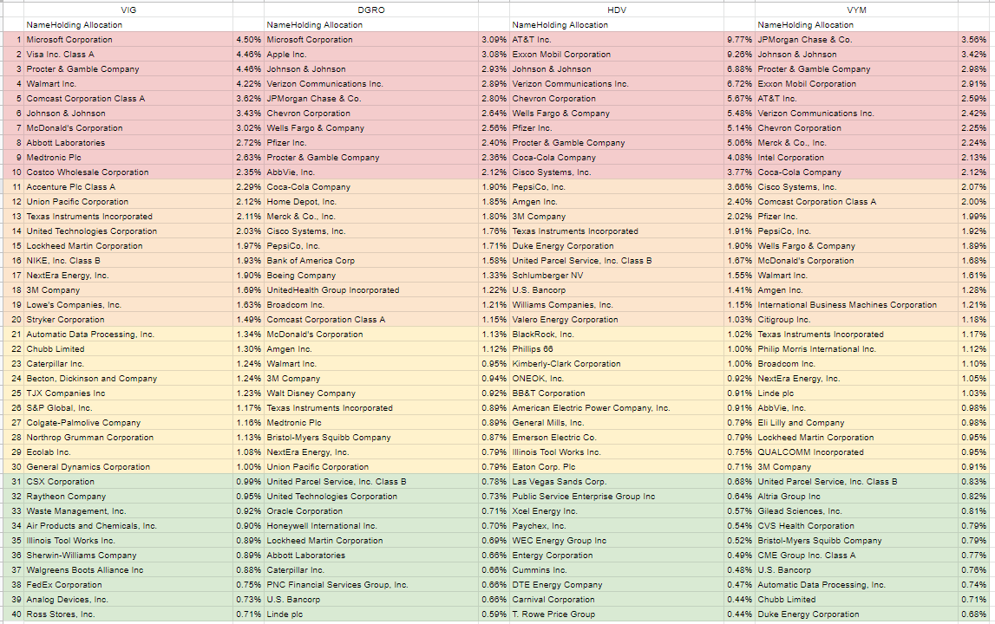Click Visa Inc. Class A cell
995x624 pixels.
[x=128, y=54]
